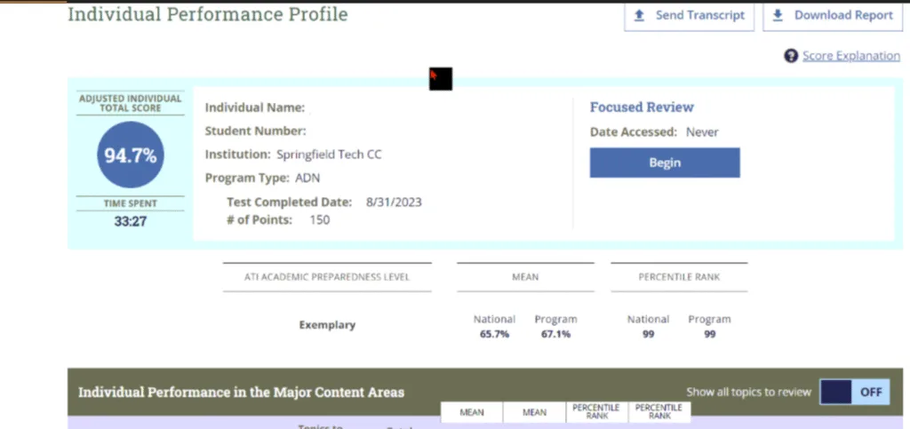Image resolution: width=910 pixels, height=429 pixels.
Task: Select the last PERCENTILE RANK column header
Action: [x=659, y=413]
